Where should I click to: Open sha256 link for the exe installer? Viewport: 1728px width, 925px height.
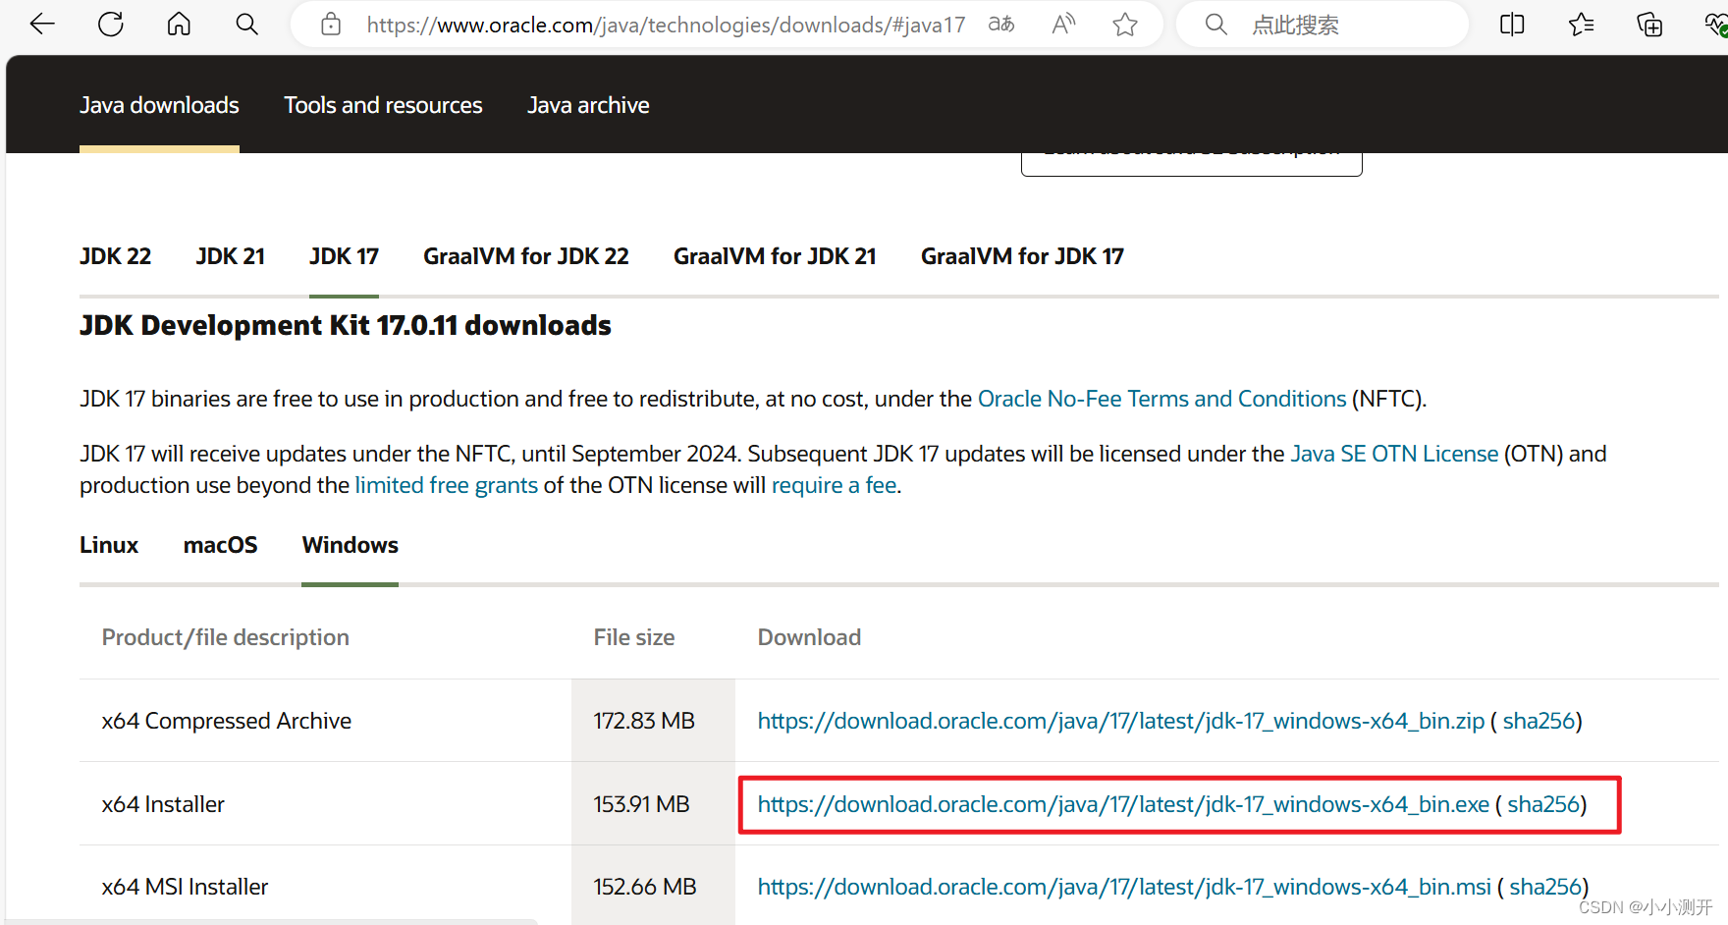[x=1543, y=804]
